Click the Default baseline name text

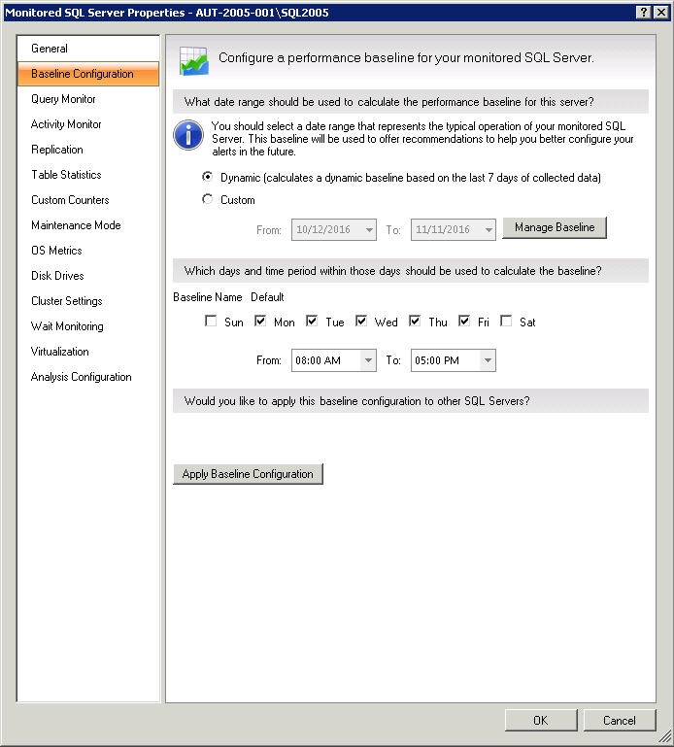[x=267, y=297]
